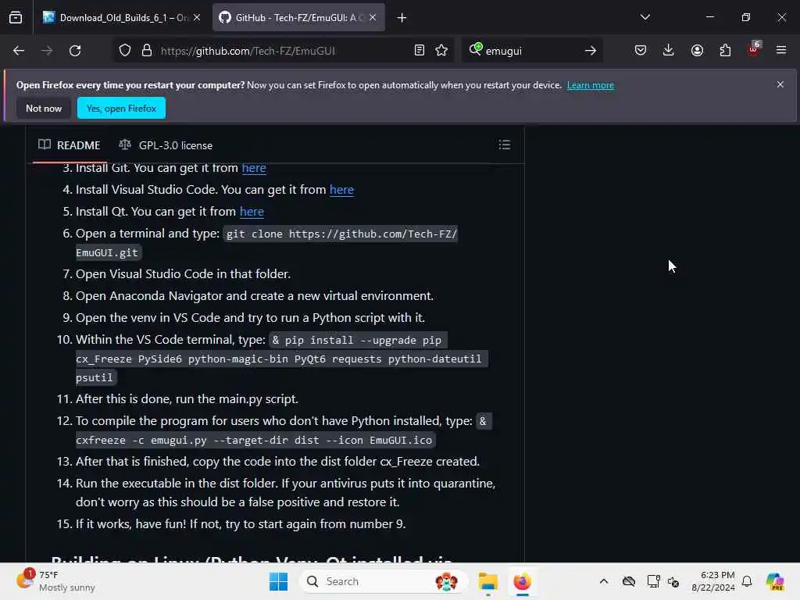Screen dimensions: 800x600
Task: Save page to Pocket
Action: coord(641,50)
